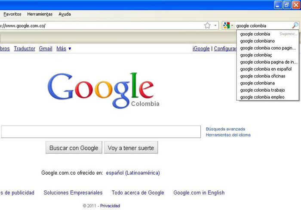301x210 pixels.
Task: Open the Herramientas del idioma link
Action: 228,135
